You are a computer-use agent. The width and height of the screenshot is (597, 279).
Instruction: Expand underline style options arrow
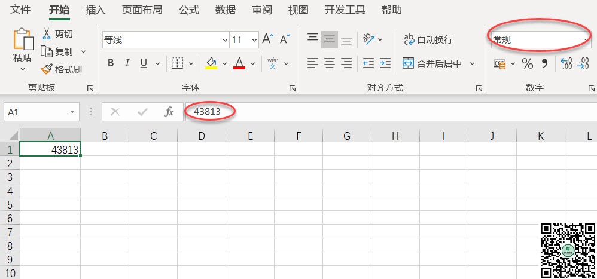click(x=157, y=63)
